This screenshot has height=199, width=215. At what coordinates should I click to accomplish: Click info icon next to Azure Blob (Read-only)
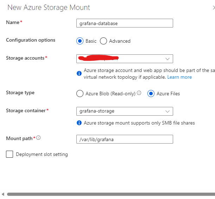click(139, 93)
